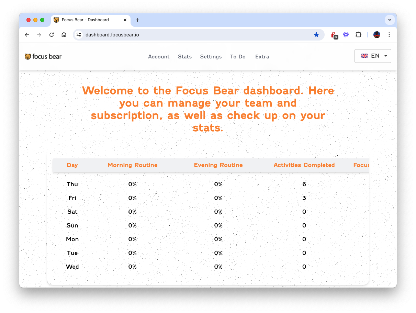
Task: Go back with the browser back arrow
Action: pos(27,35)
